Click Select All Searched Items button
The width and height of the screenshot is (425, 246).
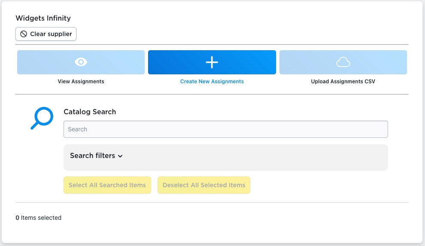(107, 185)
